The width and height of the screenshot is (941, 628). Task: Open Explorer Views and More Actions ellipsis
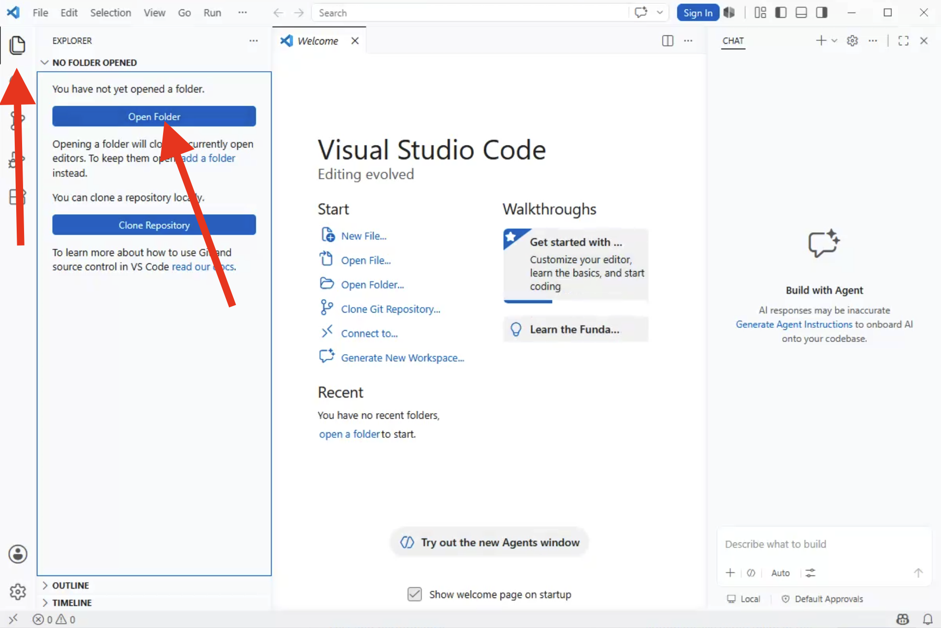tap(253, 41)
